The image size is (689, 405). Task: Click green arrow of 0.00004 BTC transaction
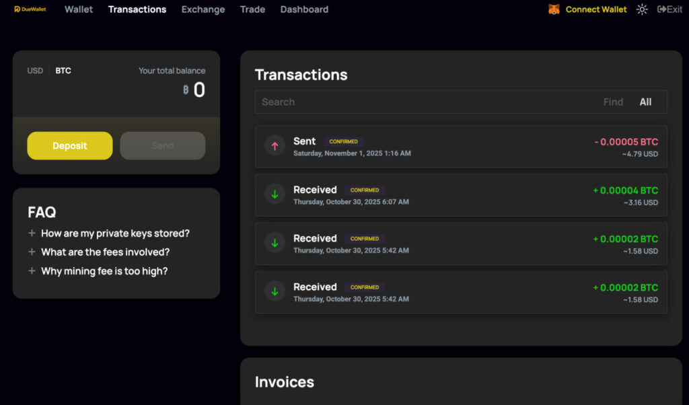[x=275, y=194]
